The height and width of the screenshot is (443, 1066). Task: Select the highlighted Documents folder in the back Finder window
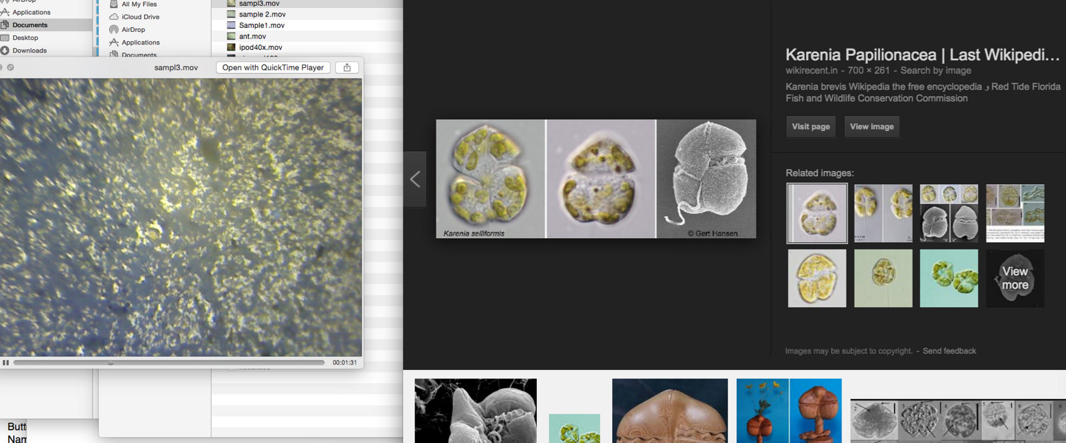[30, 25]
